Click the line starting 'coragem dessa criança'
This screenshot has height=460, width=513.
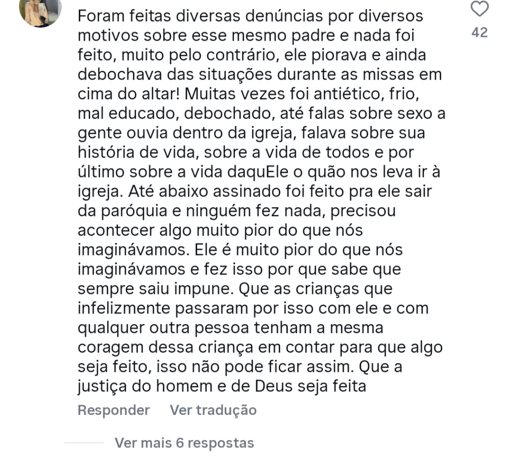[x=260, y=347]
